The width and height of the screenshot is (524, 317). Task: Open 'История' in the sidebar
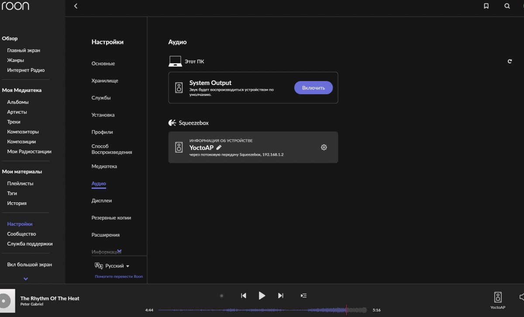[x=17, y=203]
